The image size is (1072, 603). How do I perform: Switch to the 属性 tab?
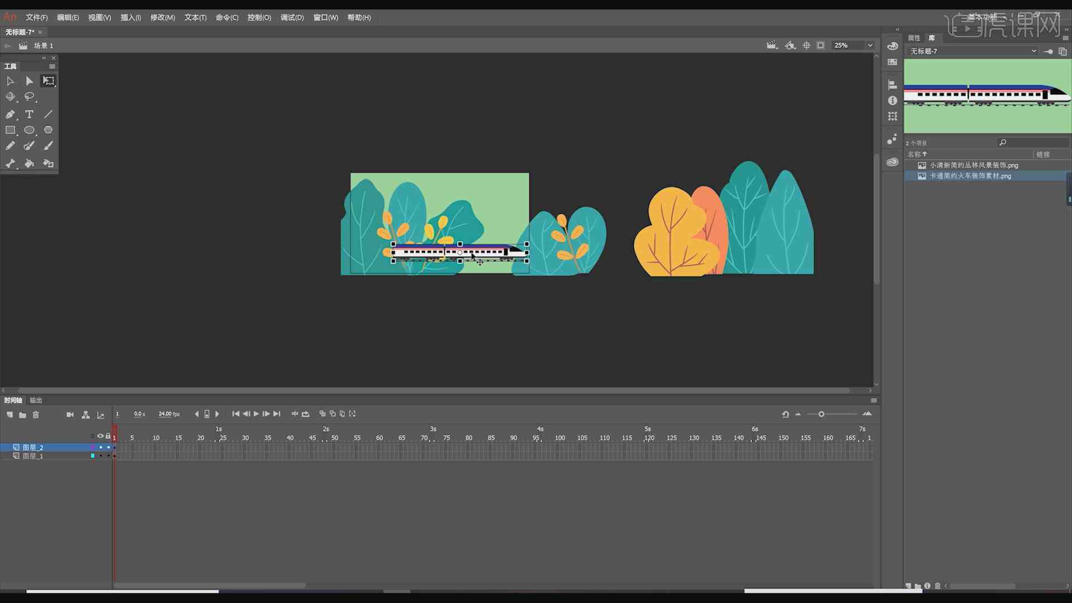click(x=914, y=38)
